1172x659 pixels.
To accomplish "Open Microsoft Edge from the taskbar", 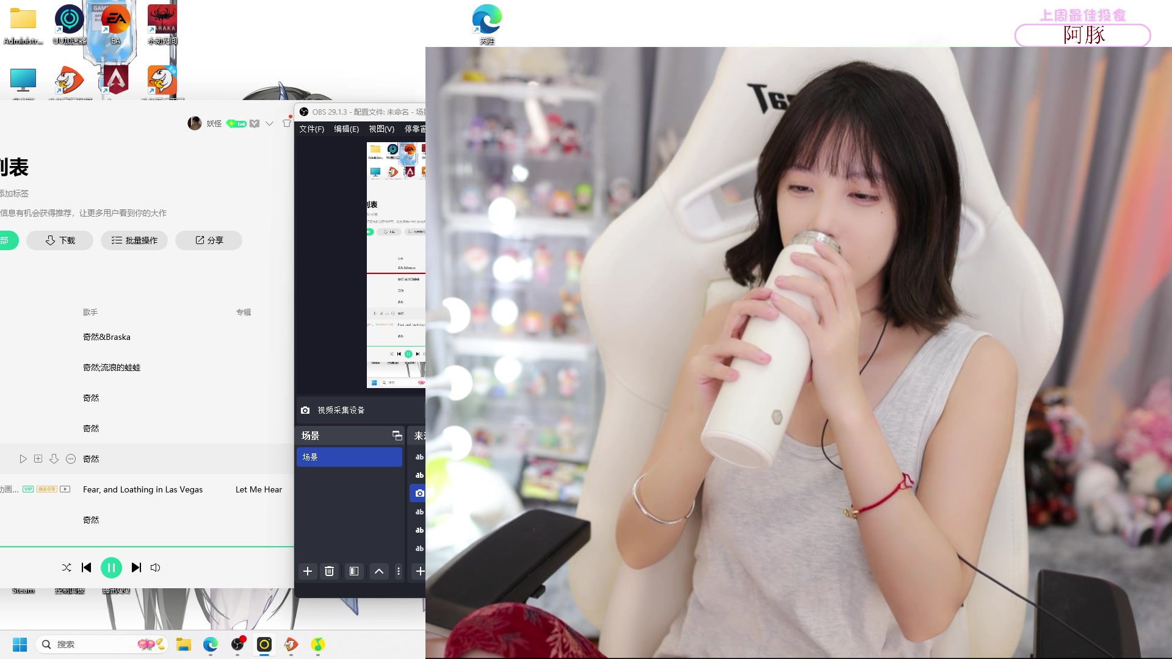I will [211, 644].
